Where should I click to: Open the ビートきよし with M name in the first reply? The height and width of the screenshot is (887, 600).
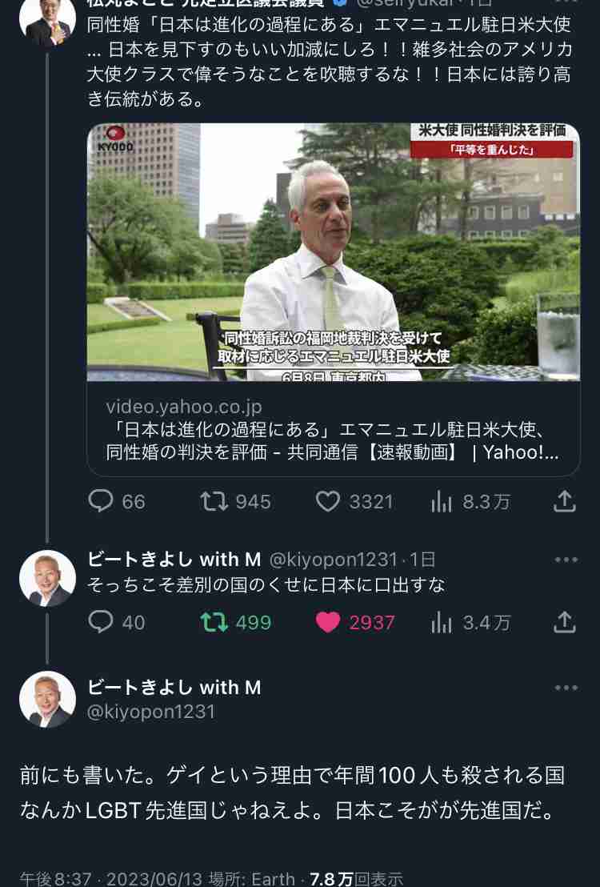pos(174,559)
